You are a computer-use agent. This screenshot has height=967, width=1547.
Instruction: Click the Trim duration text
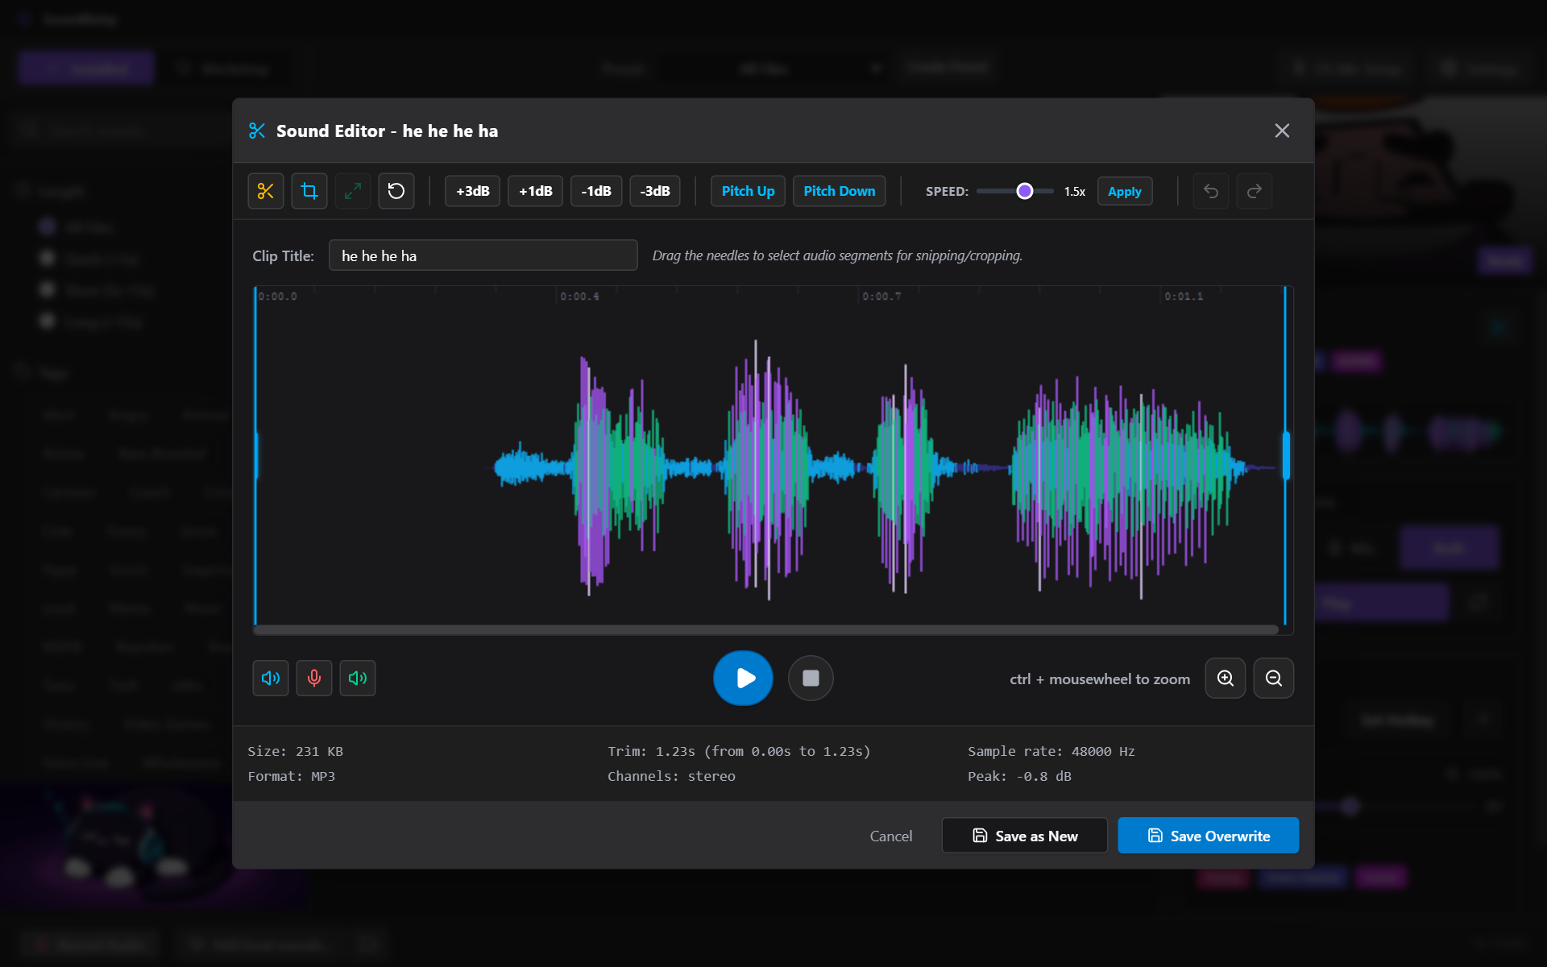(739, 751)
